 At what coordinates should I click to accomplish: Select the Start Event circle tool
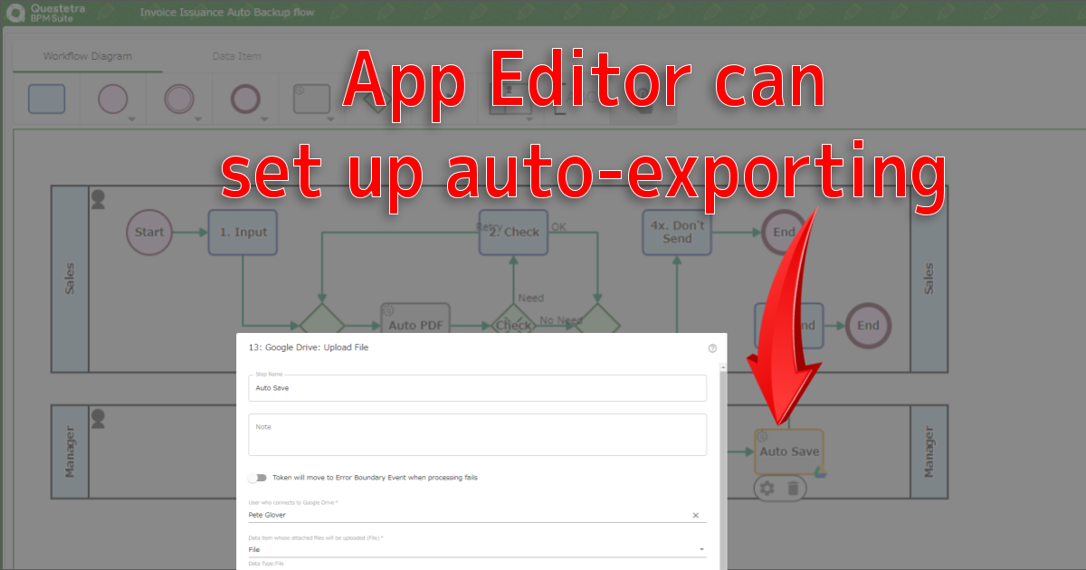tap(112, 99)
